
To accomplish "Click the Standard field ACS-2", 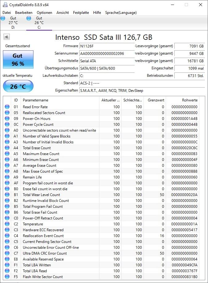I will (142, 83).
